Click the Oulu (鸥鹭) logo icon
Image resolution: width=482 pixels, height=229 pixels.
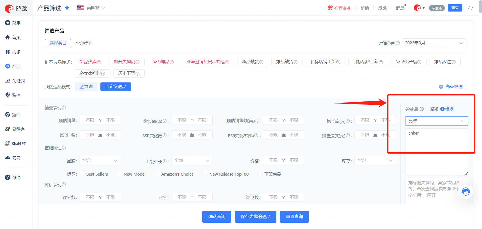coord(9,9)
